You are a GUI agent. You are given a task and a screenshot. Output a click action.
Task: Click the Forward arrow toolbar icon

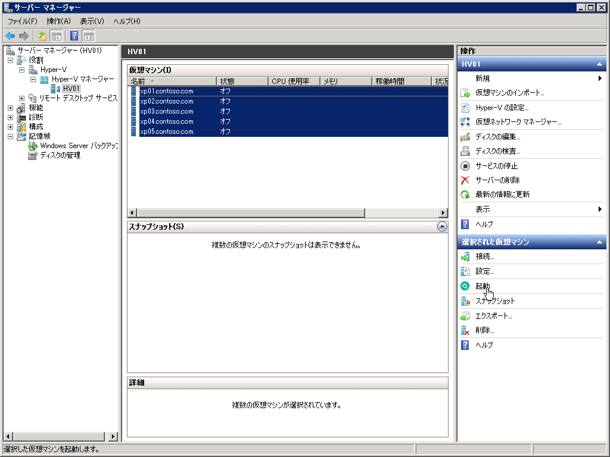coord(24,36)
